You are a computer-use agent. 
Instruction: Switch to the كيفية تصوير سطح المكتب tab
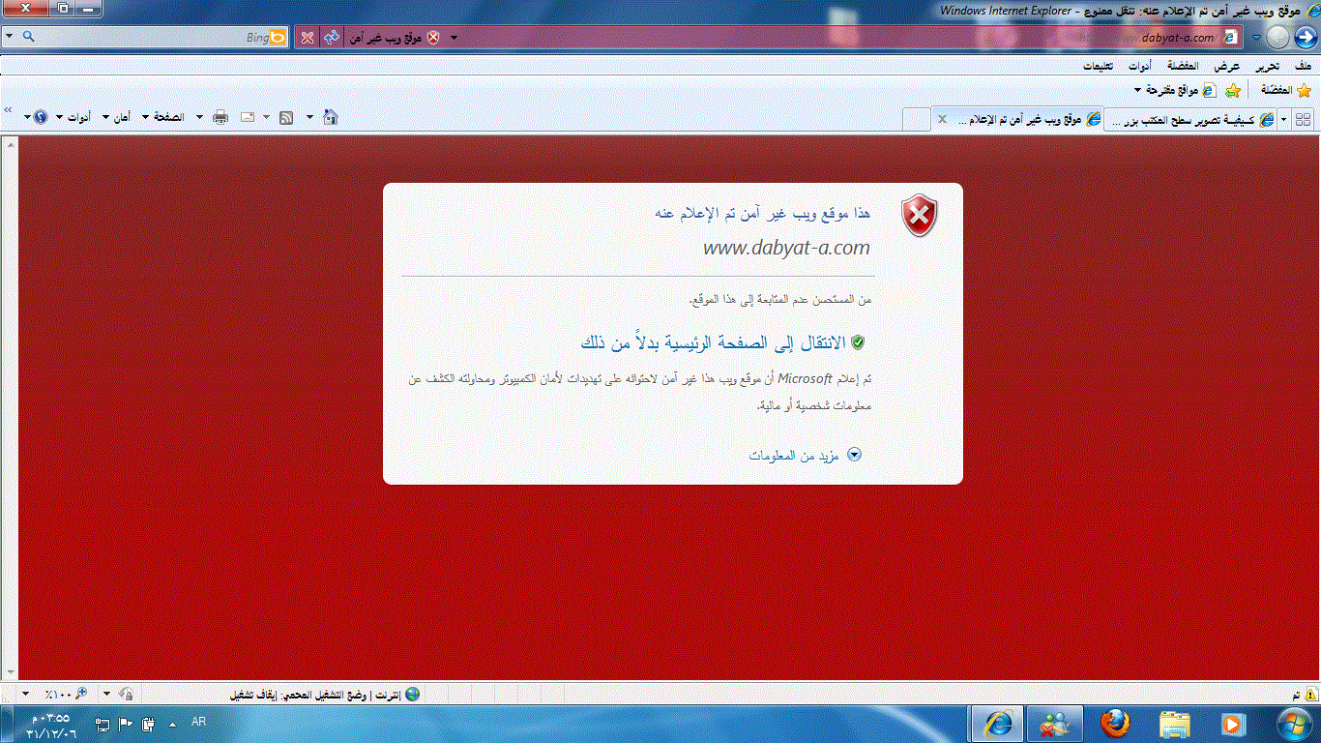tap(1189, 119)
